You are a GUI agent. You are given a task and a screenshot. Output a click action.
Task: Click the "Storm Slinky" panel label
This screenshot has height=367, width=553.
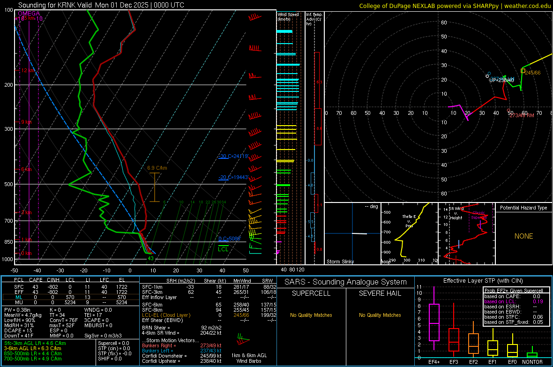[x=340, y=262]
